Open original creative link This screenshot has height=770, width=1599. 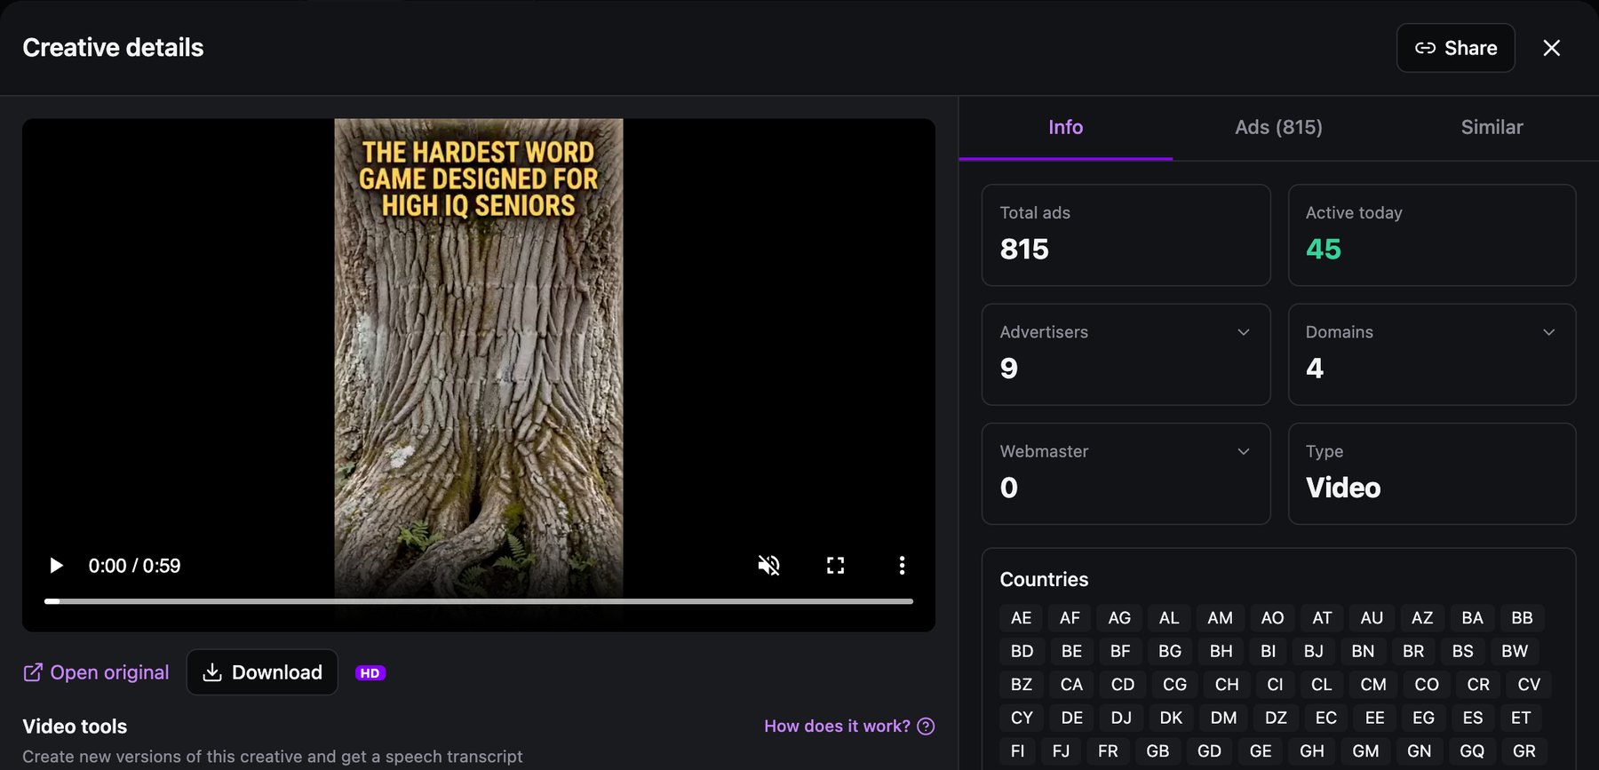96,672
